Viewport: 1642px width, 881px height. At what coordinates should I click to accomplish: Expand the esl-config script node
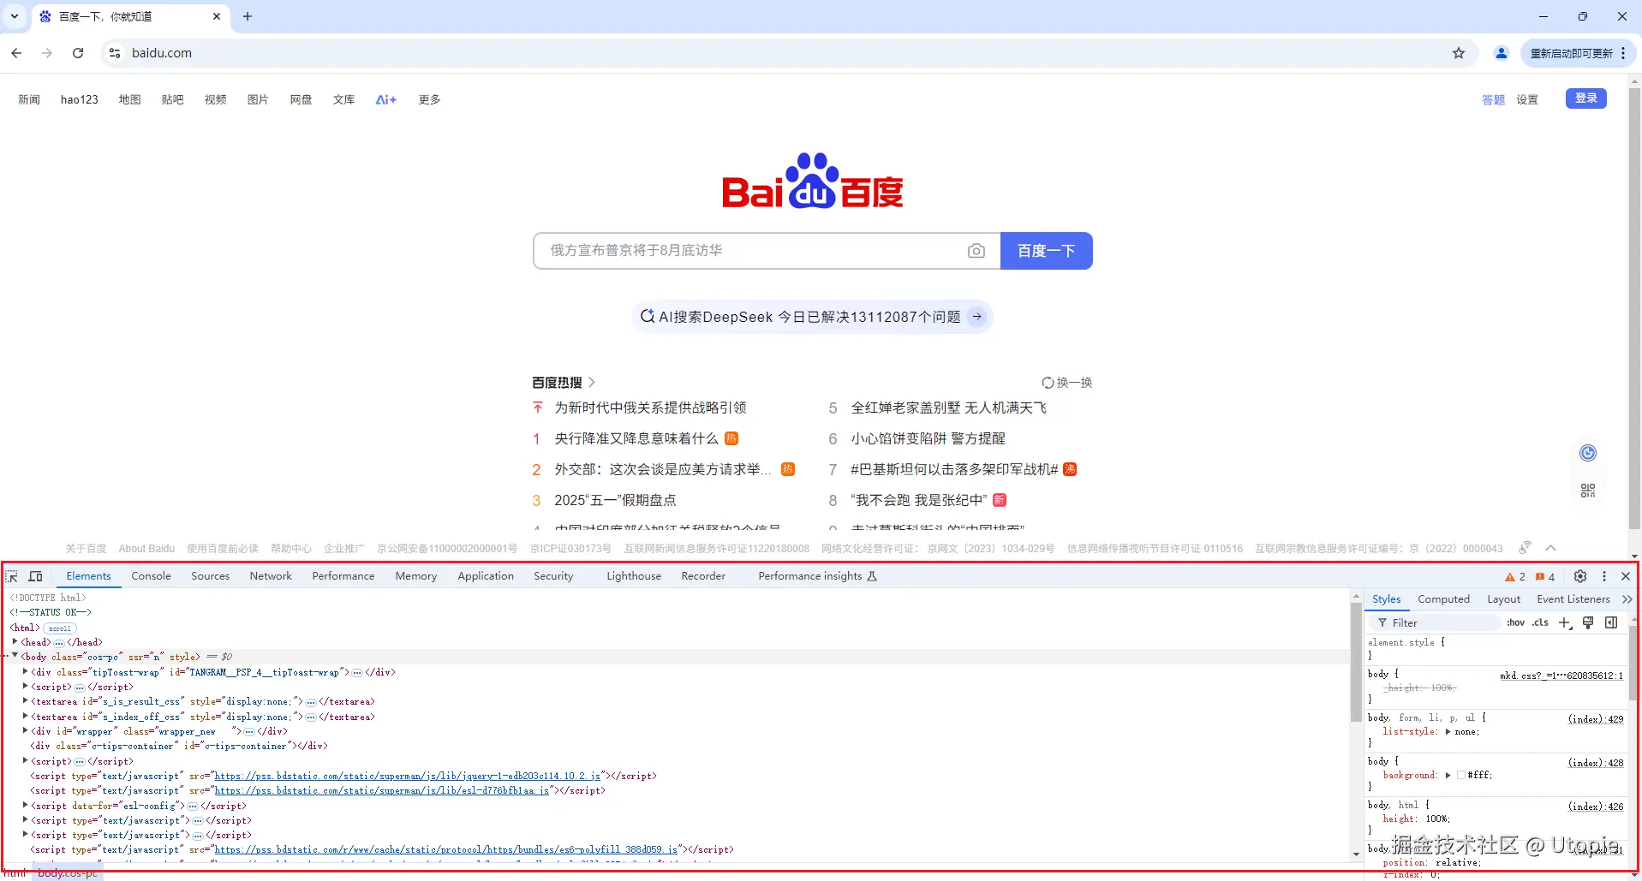pyautogui.click(x=25, y=805)
